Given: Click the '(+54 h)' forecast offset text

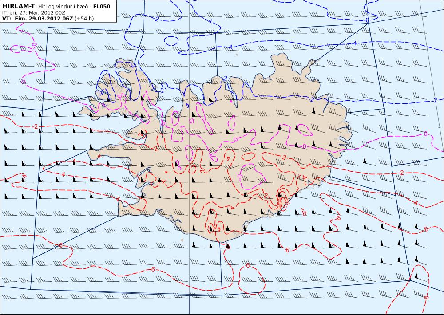Looking at the screenshot, I should (x=84, y=19).
